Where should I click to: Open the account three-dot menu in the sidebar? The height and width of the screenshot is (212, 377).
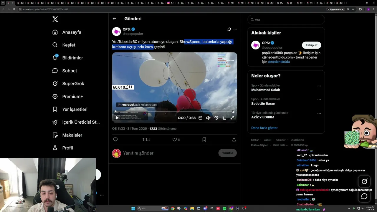(102, 195)
